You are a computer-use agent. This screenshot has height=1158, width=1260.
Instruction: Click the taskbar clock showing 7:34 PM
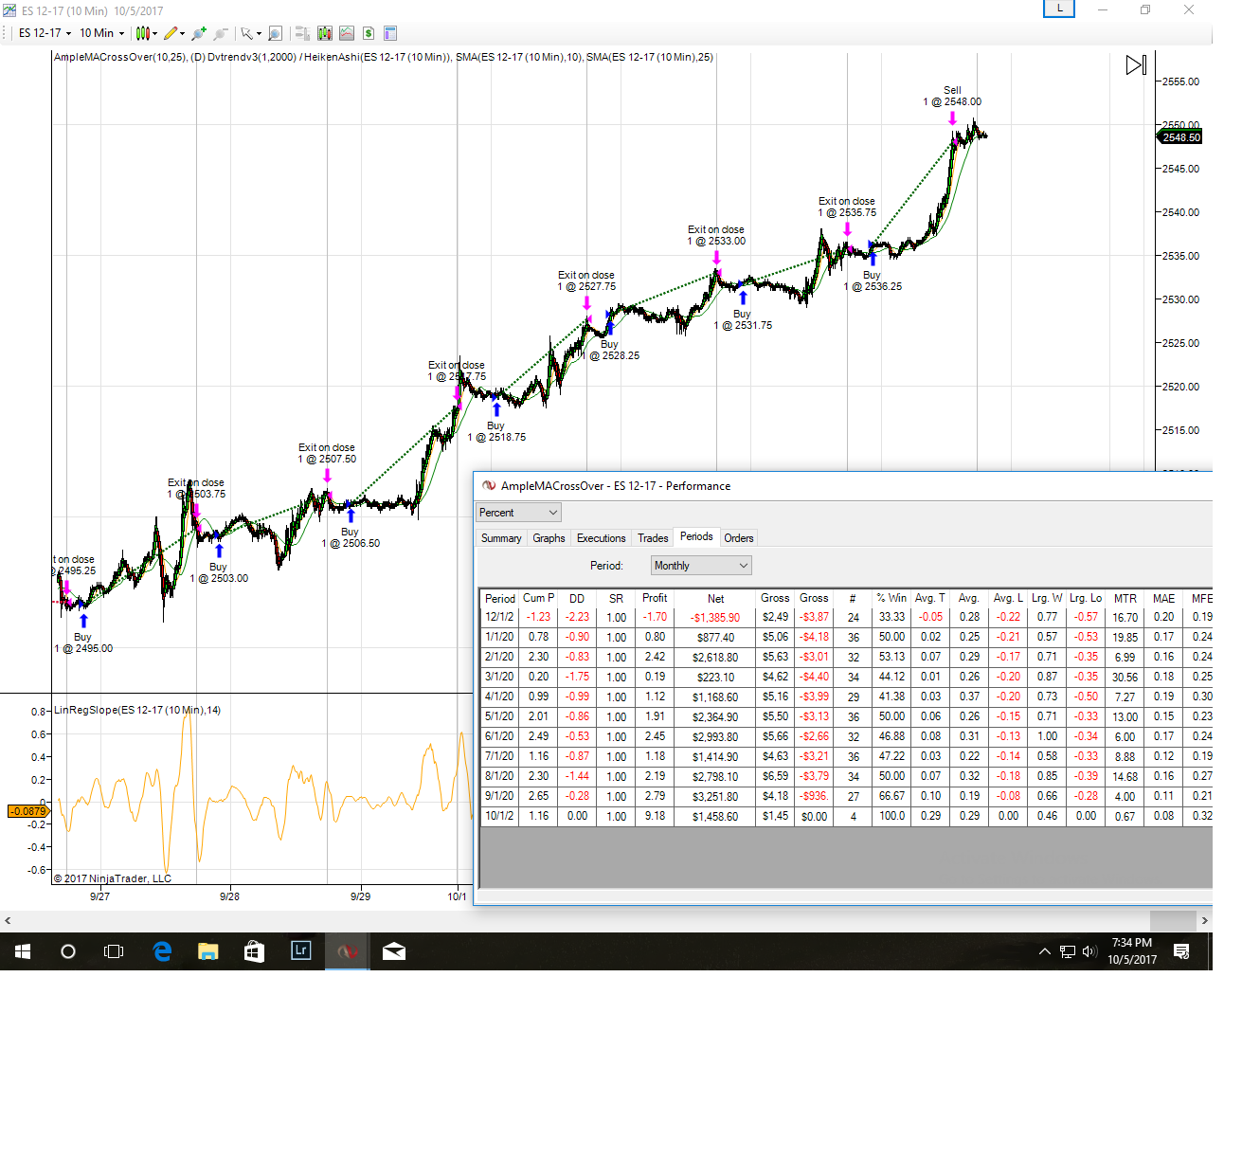pyautogui.click(x=1132, y=951)
